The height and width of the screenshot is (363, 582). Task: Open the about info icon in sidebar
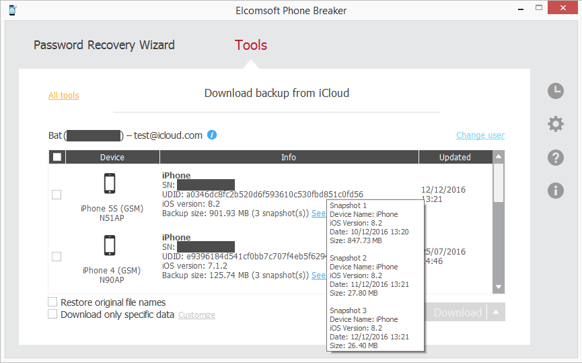pyautogui.click(x=555, y=191)
